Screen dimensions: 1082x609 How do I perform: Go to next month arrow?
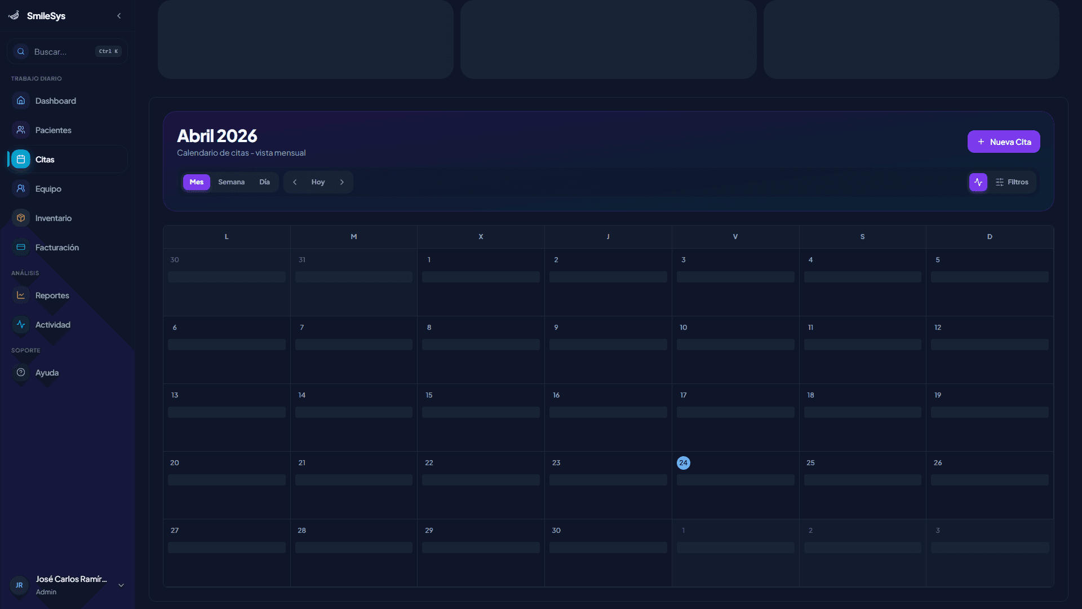point(342,182)
